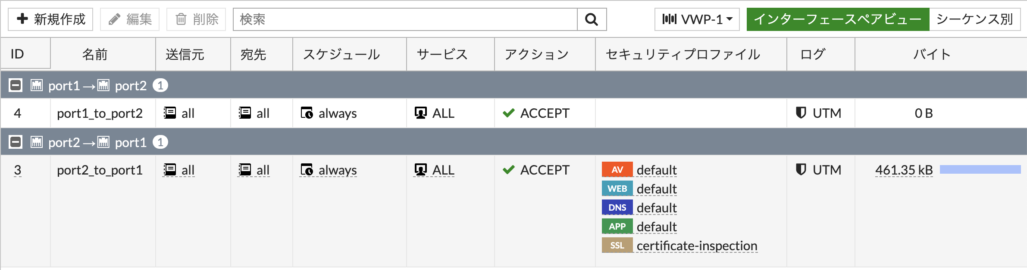Click the APP control profile badge
Image resolution: width=1027 pixels, height=270 pixels.
[617, 226]
